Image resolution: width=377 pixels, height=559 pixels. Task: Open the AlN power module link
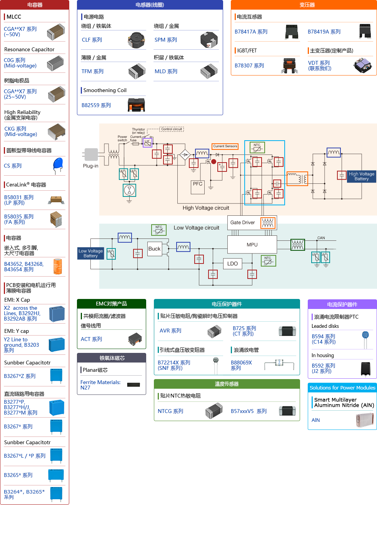click(x=316, y=420)
